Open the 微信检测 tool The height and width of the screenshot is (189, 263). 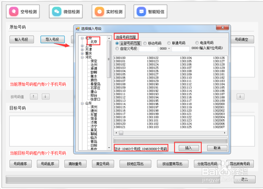[x=66, y=11]
